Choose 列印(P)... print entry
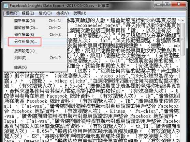Viewport: 190px width, 142px height. point(35,58)
